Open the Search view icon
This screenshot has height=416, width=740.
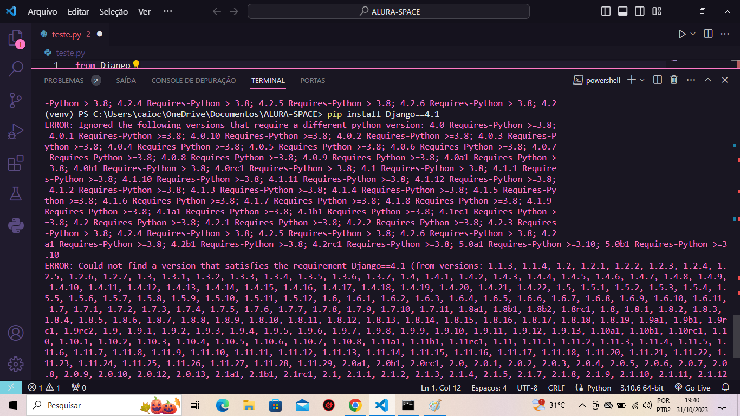pos(16,68)
